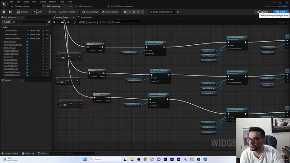Open the Compile options three-dot menu

coord(30,12)
